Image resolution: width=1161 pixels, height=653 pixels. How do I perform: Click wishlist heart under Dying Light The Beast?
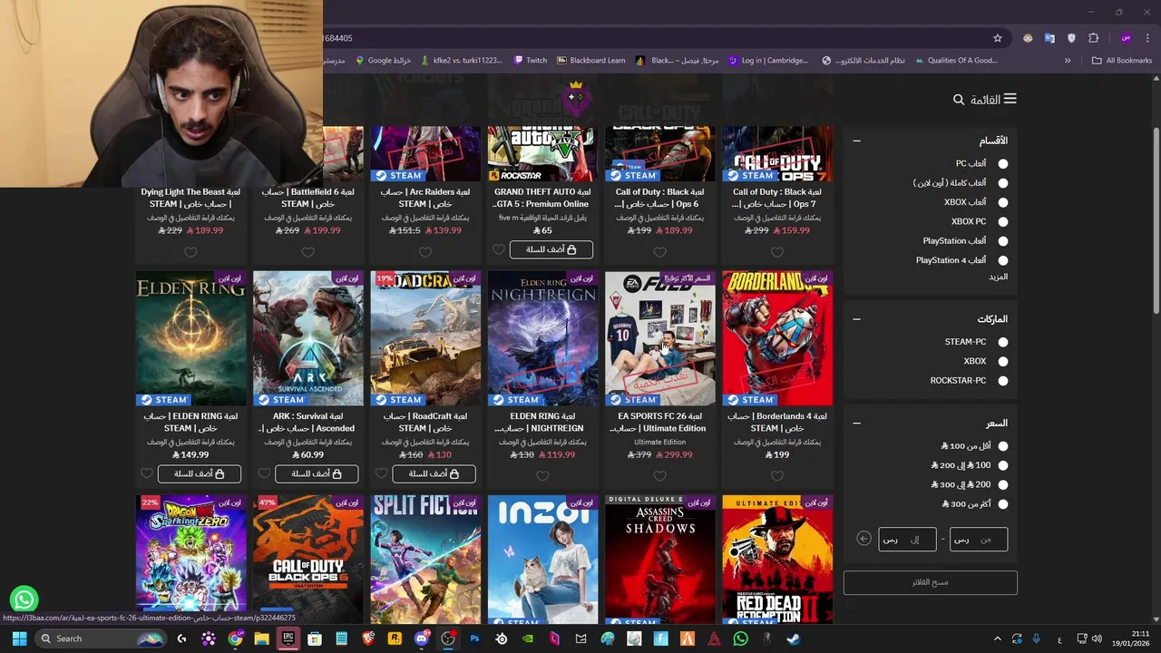point(190,252)
